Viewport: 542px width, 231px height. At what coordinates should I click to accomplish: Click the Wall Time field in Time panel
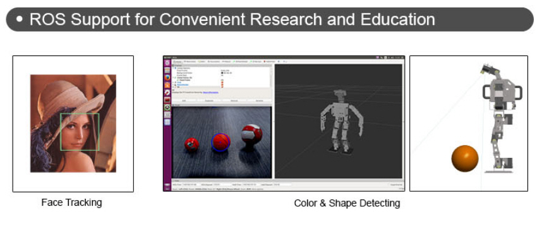coord(251,184)
